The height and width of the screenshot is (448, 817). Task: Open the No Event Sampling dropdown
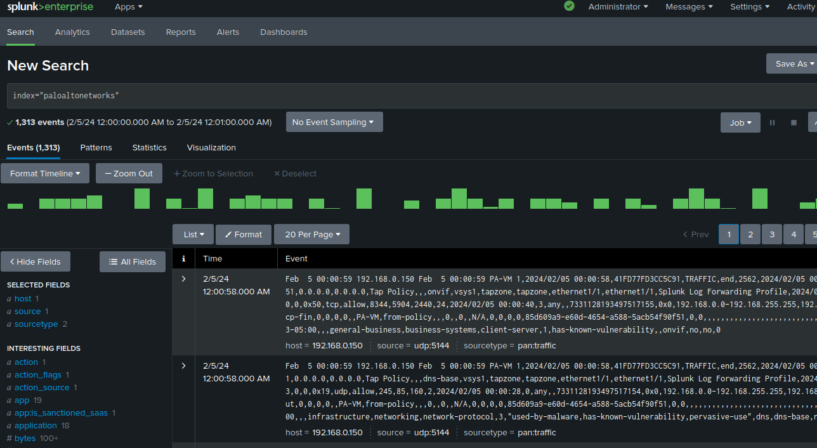coord(334,121)
